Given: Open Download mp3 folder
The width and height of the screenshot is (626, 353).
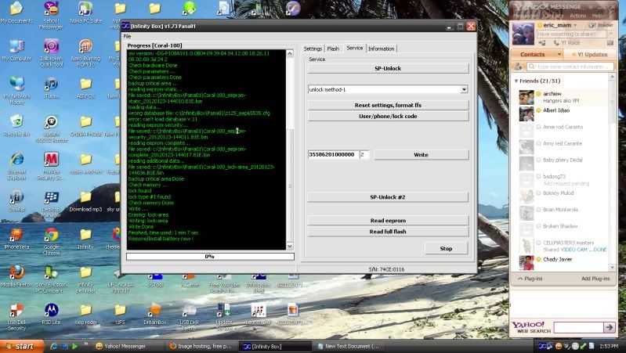Looking at the screenshot, I should (85, 201).
